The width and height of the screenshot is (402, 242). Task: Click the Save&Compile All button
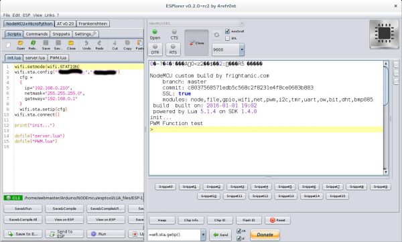click(x=23, y=219)
